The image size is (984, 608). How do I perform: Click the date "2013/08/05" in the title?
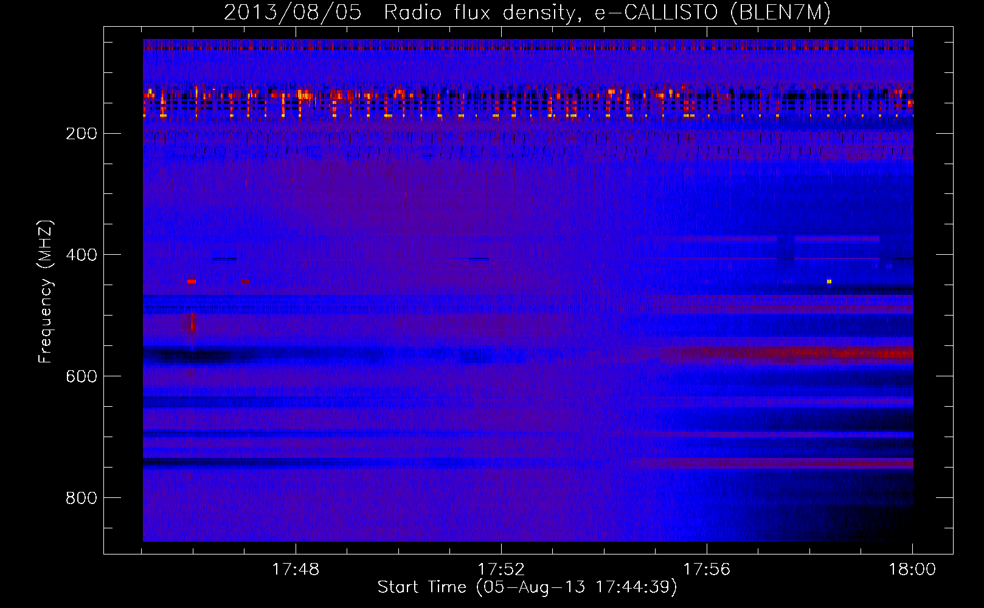pos(293,13)
